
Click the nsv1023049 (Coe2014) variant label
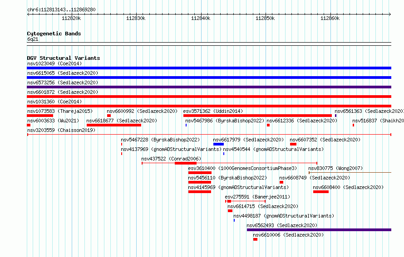(x=54, y=63)
